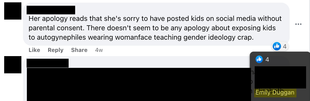310x101 pixels.
Task: Select Emily Duggan in the reactions list
Action: 275,92
